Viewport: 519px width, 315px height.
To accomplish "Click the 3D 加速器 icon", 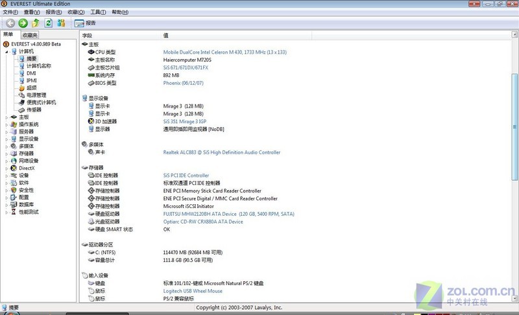I will 91,121.
